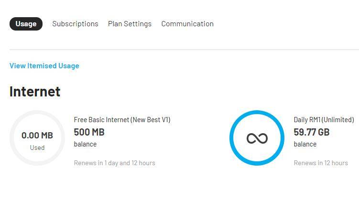Image resolution: width=359 pixels, height=200 pixels.
Task: Click the grey 0.00 MB usage circle
Action: (x=37, y=138)
